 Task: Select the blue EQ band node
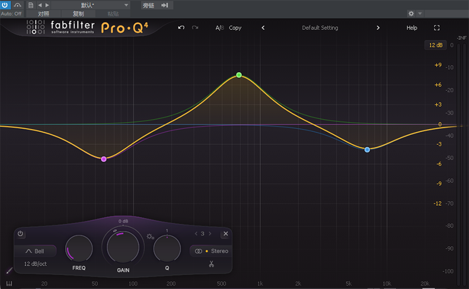point(367,149)
